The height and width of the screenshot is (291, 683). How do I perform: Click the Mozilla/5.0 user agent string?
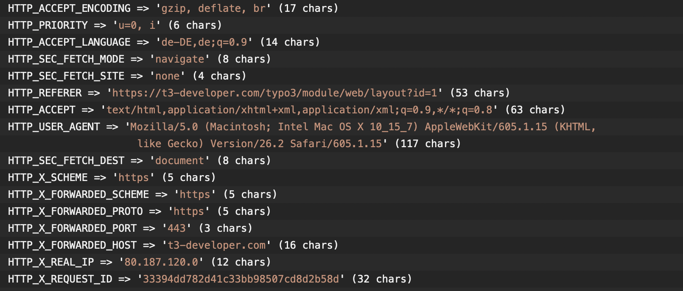click(363, 127)
